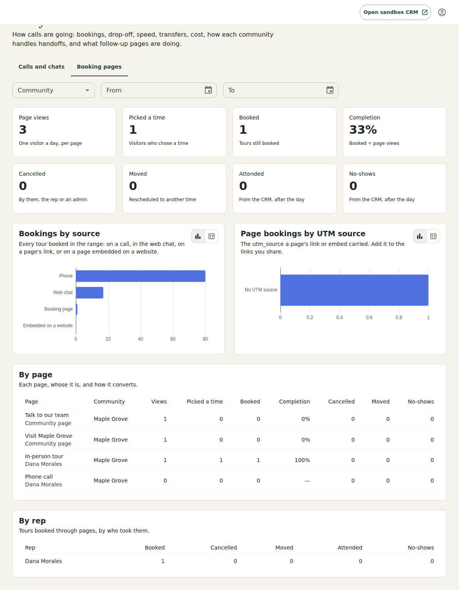
Task: Click the Rep column header
Action: [30, 548]
